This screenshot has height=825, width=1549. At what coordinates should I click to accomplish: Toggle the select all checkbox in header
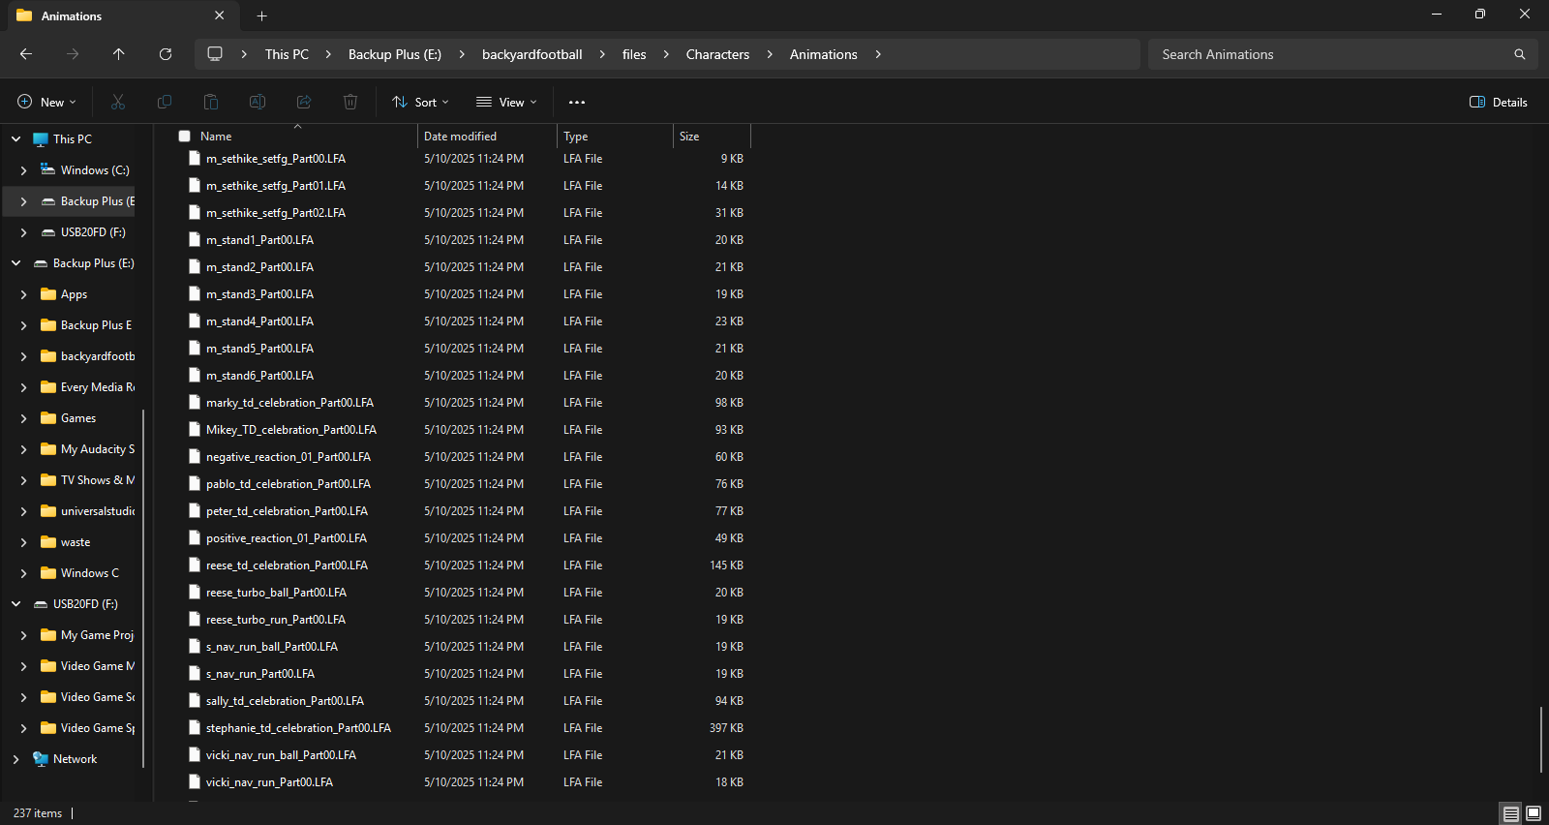(x=185, y=137)
